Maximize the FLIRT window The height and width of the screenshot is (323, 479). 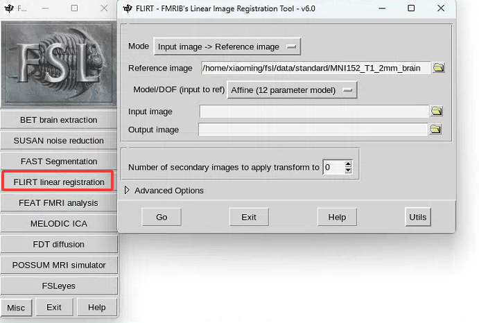411,8
